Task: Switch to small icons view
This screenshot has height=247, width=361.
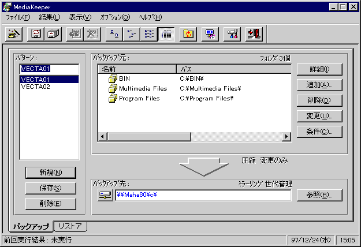Action: pos(132,34)
